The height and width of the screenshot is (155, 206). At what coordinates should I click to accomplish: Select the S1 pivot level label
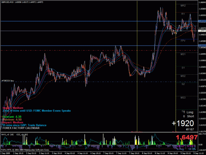[183, 68]
